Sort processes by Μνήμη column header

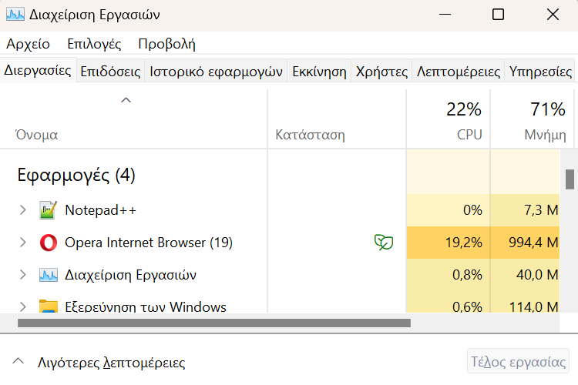click(x=533, y=120)
